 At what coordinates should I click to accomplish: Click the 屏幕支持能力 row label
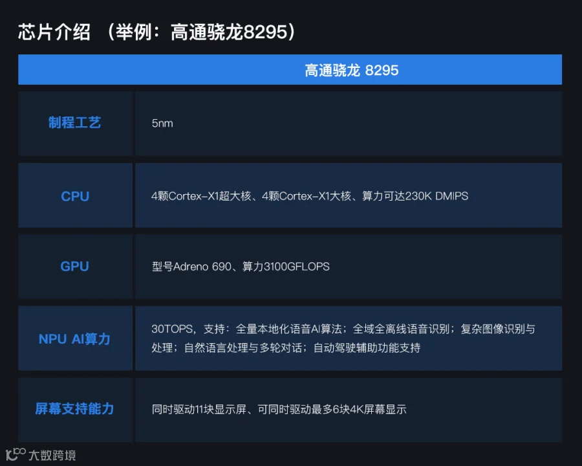pos(74,409)
